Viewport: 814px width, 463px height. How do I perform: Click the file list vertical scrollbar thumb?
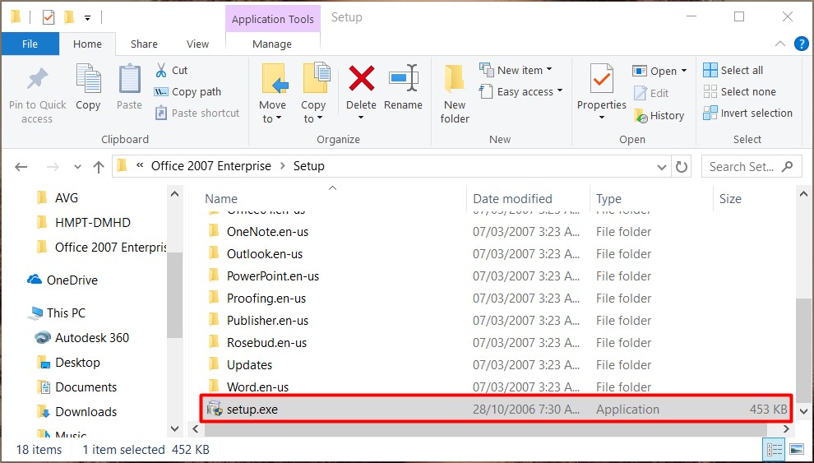(x=803, y=350)
